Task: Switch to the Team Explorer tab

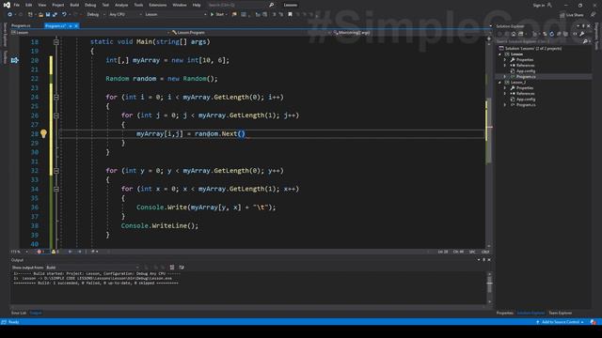Action: pos(561,313)
